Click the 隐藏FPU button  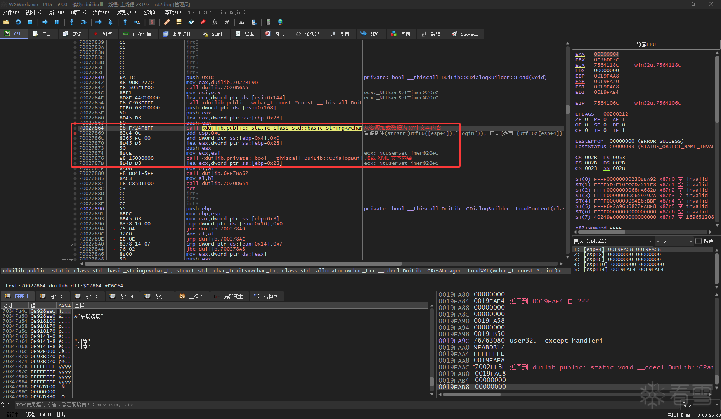[x=646, y=45]
